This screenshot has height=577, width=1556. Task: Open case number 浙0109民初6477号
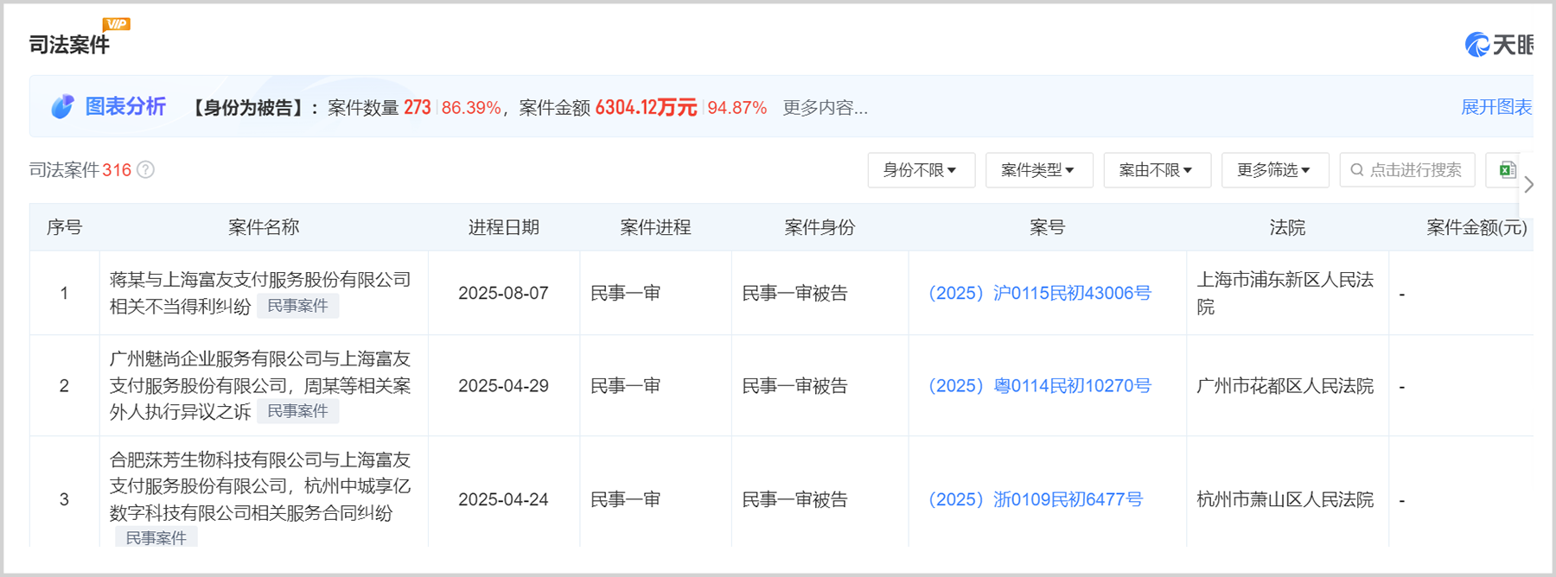coord(1035,500)
